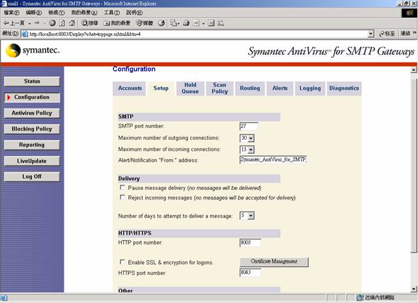The width and height of the screenshot is (418, 303).
Task: Switch to the Logging tab
Action: pyautogui.click(x=310, y=88)
